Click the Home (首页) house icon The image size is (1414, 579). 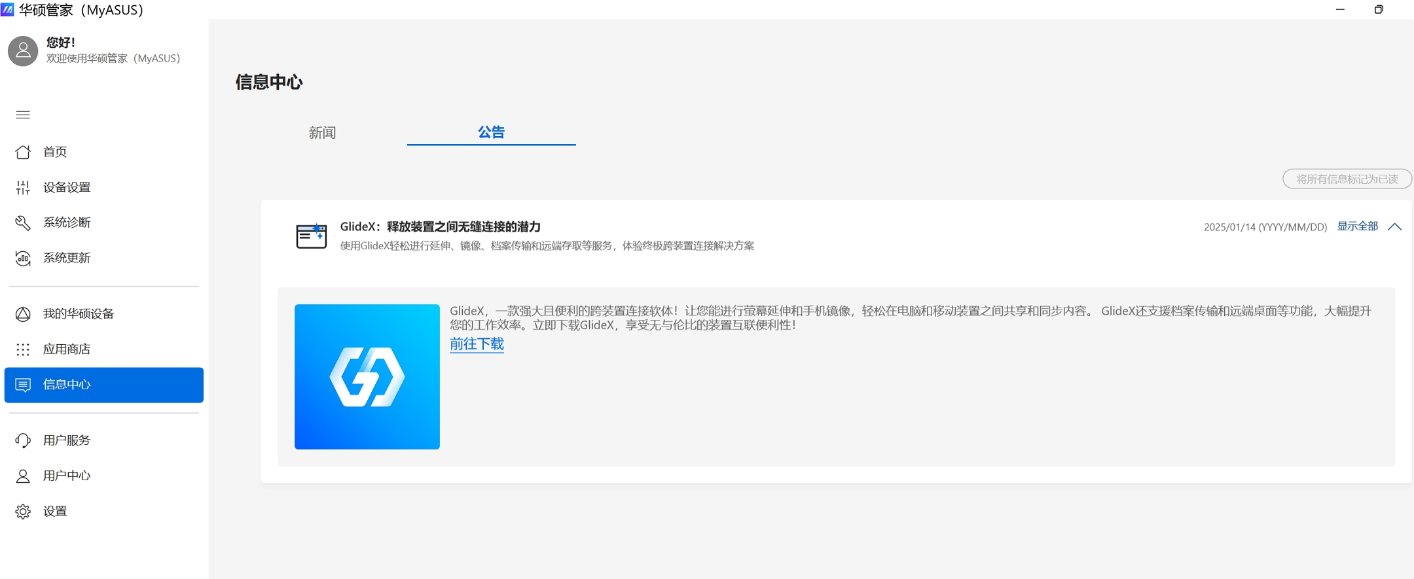pyautogui.click(x=23, y=152)
